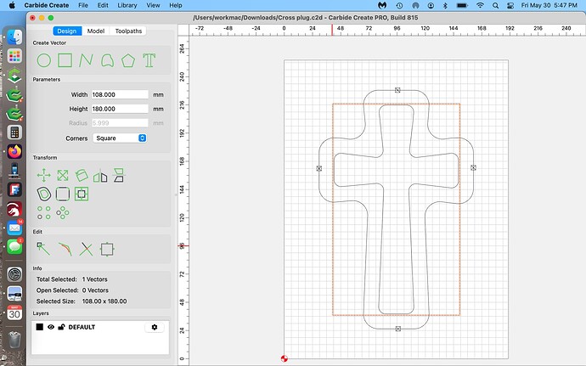Open the View menu

click(153, 5)
